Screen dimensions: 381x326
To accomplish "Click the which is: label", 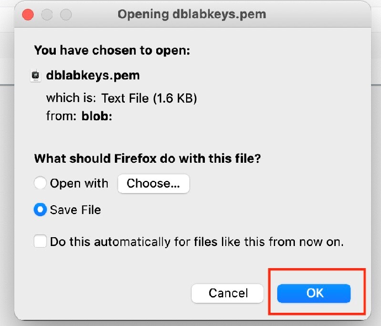I will [71, 99].
